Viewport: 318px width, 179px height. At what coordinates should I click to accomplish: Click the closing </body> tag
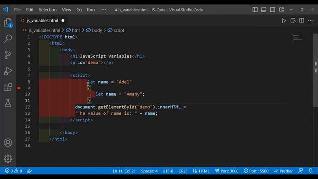(x=69, y=133)
